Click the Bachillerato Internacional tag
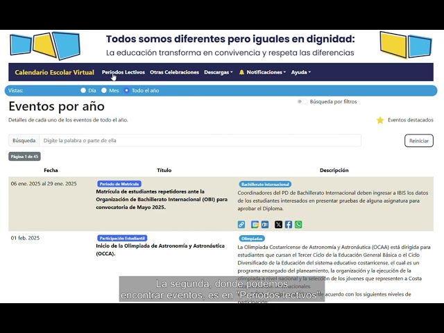444x333 pixels. (265, 185)
